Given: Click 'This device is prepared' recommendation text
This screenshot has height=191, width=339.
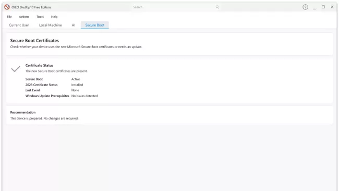Looking at the screenshot, I should (44, 118).
